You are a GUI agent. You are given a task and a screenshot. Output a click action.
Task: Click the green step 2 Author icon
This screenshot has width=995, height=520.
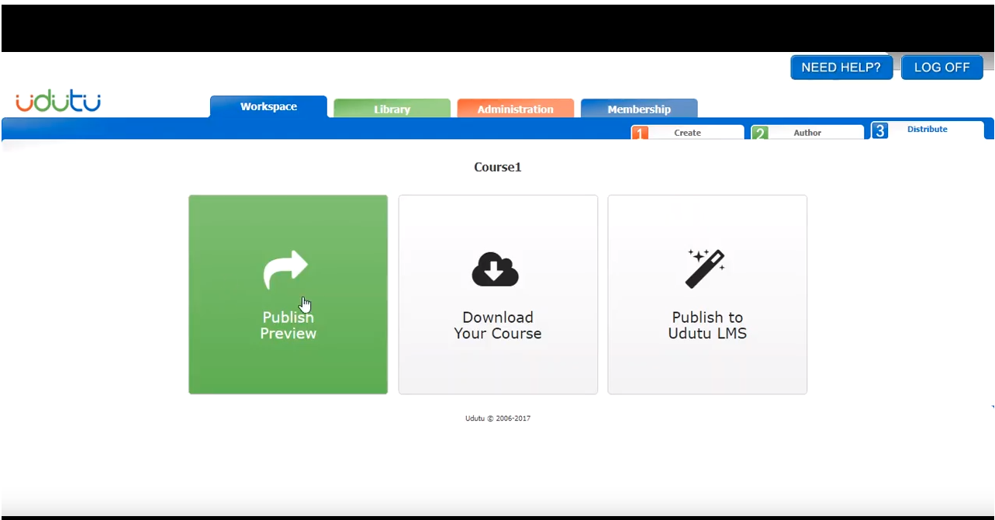[x=760, y=133]
